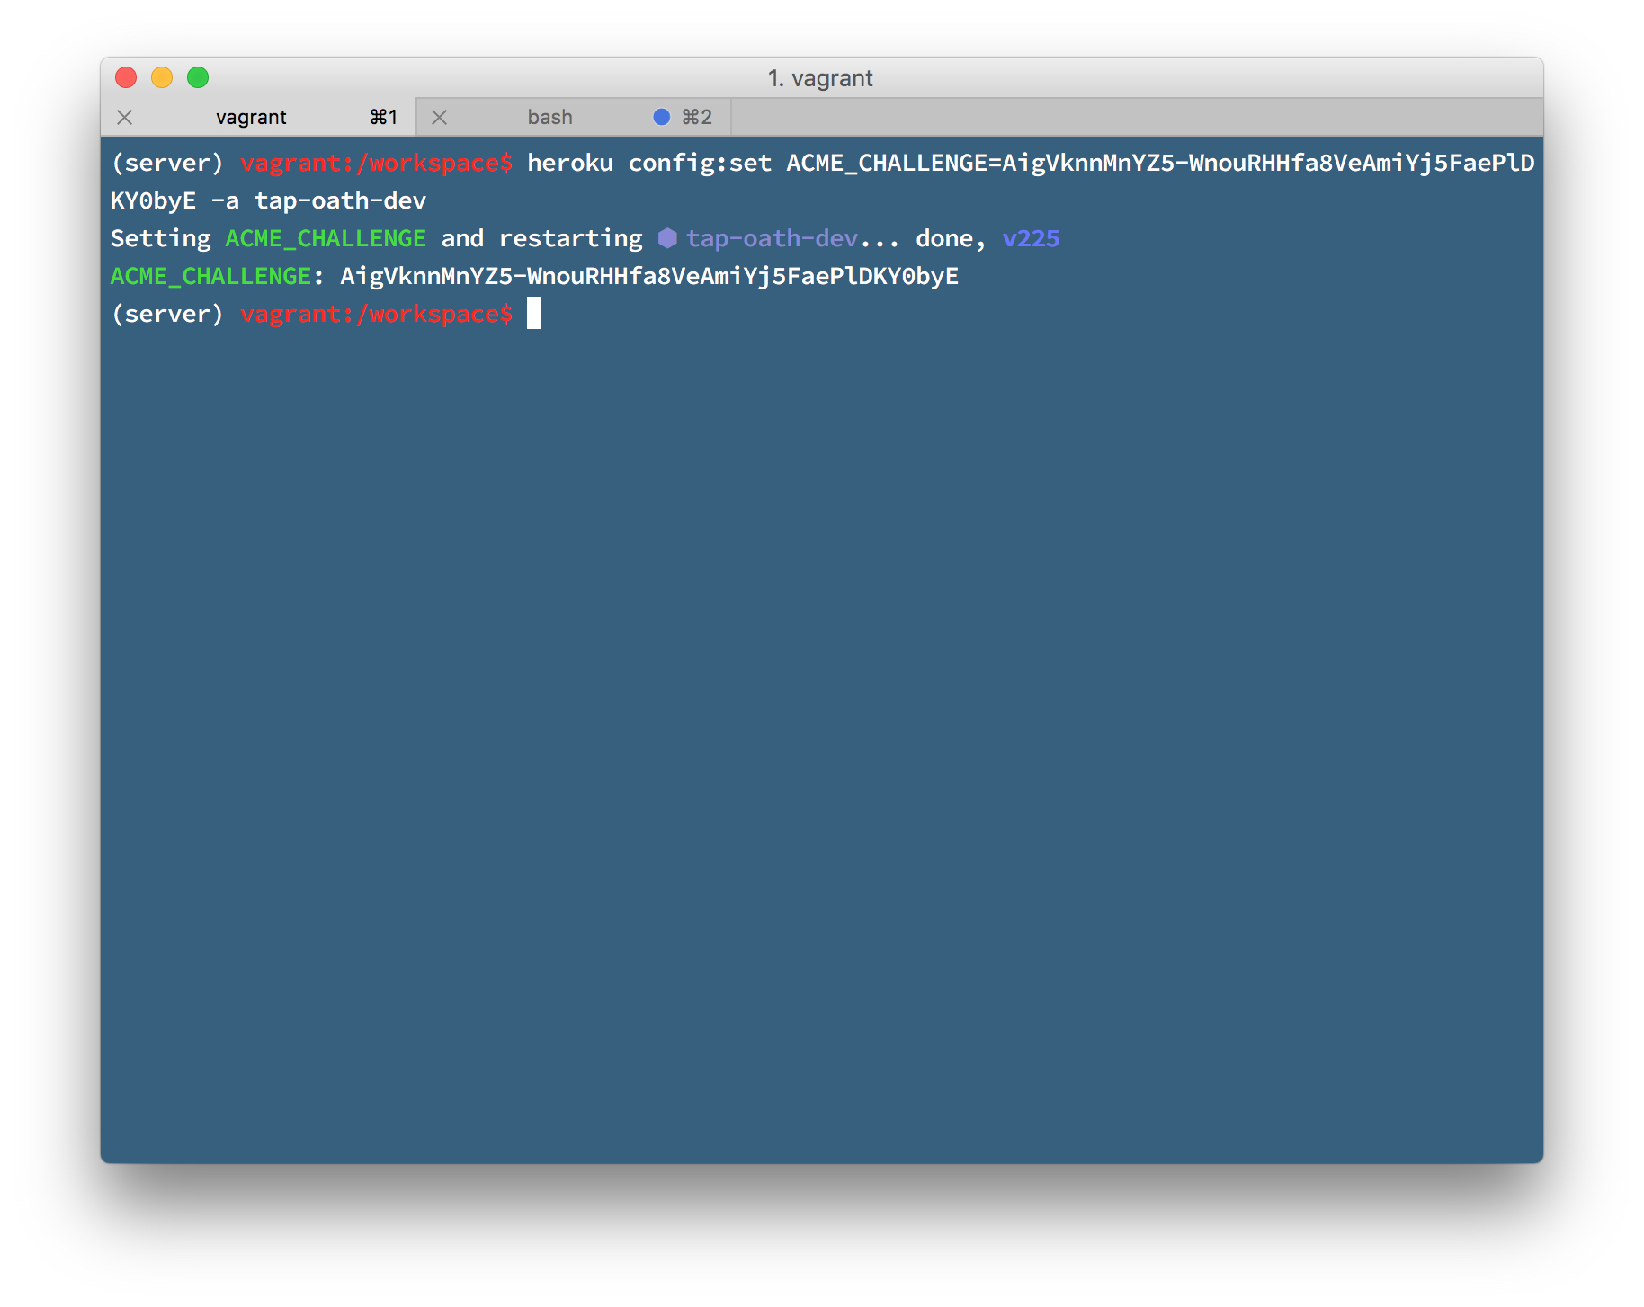Click the word 'heroku' in the command
This screenshot has height=1307, width=1644.
pyautogui.click(x=569, y=163)
